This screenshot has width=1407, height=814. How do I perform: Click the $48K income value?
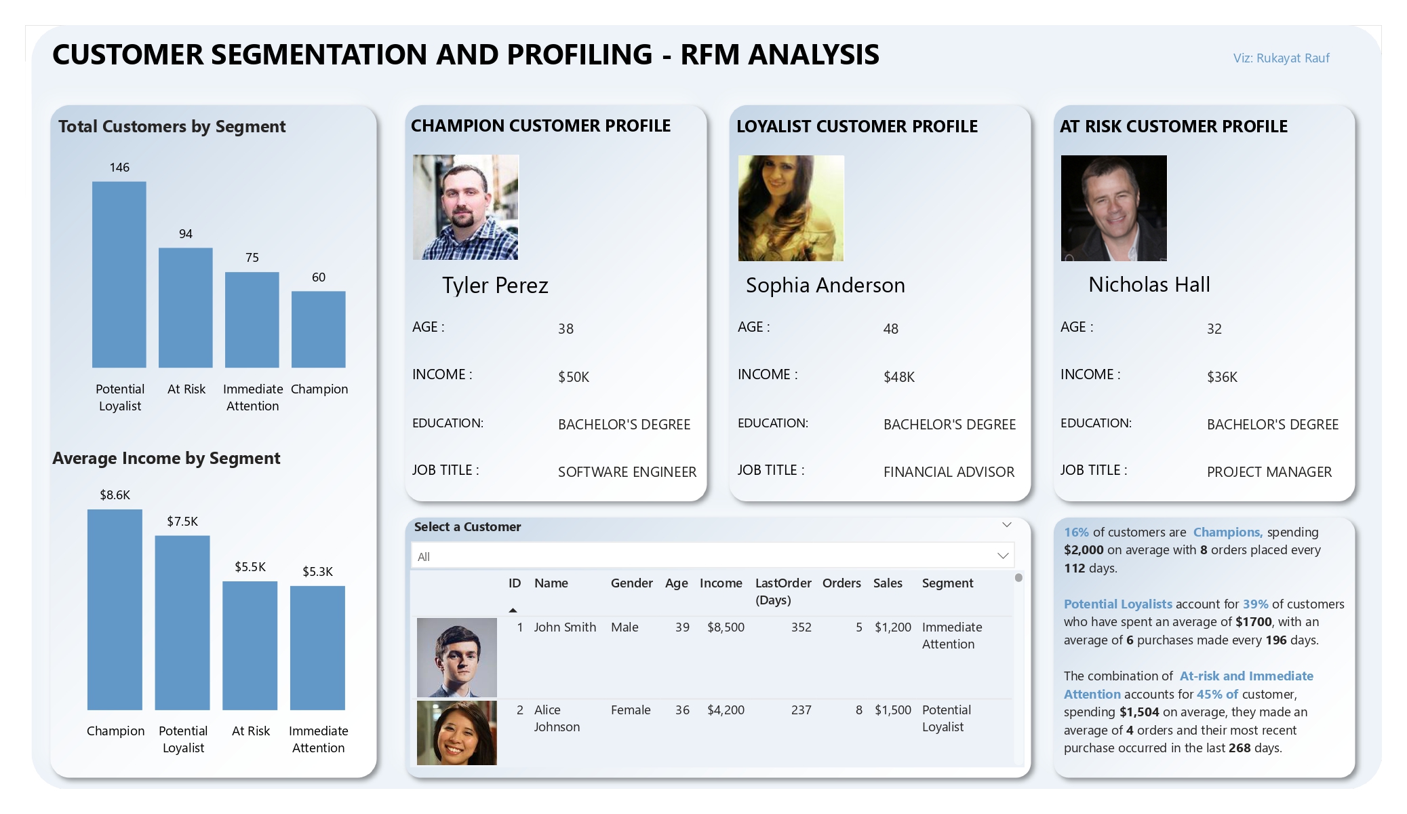pyautogui.click(x=899, y=377)
